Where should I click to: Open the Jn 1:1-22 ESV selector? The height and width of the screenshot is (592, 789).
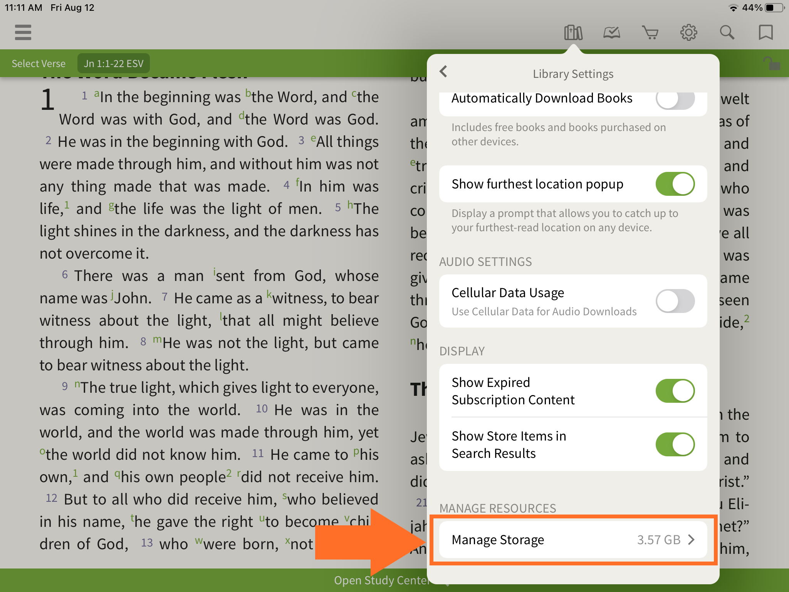point(114,64)
